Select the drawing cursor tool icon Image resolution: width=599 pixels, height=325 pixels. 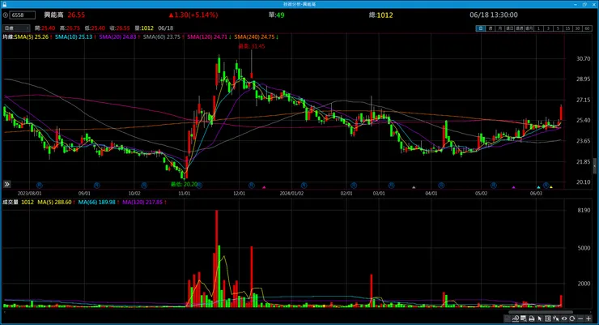pyautogui.click(x=556, y=319)
